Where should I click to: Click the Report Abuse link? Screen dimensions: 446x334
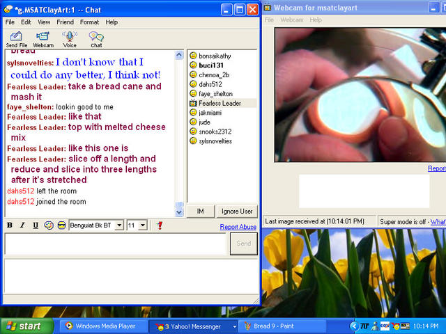(x=238, y=227)
